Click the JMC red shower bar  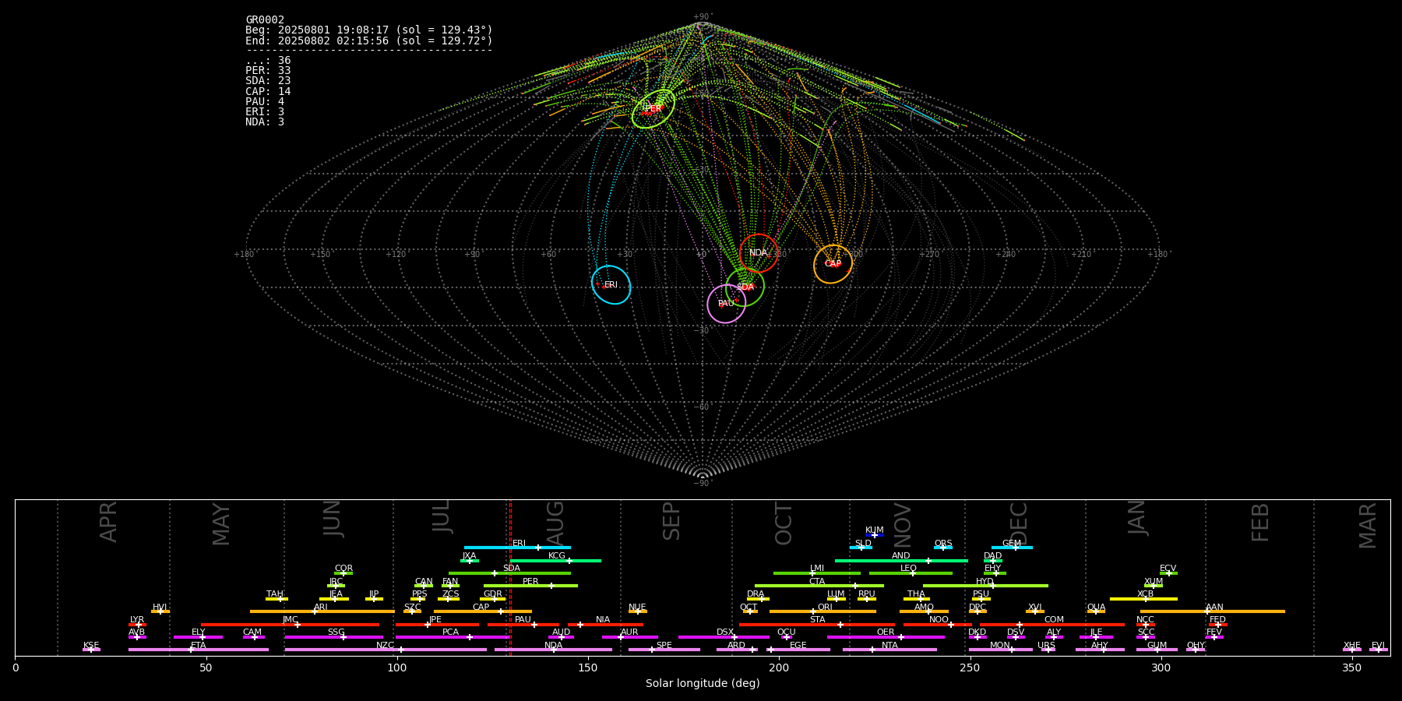(290, 625)
